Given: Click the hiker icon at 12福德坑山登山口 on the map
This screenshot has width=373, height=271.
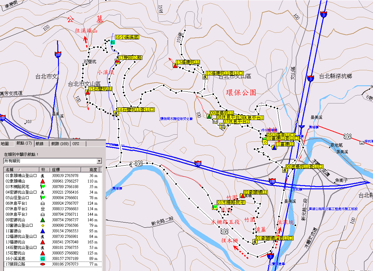Looking at the screenshot, I should pos(205,77).
